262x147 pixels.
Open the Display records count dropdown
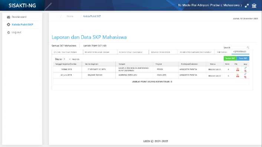pos(67,59)
